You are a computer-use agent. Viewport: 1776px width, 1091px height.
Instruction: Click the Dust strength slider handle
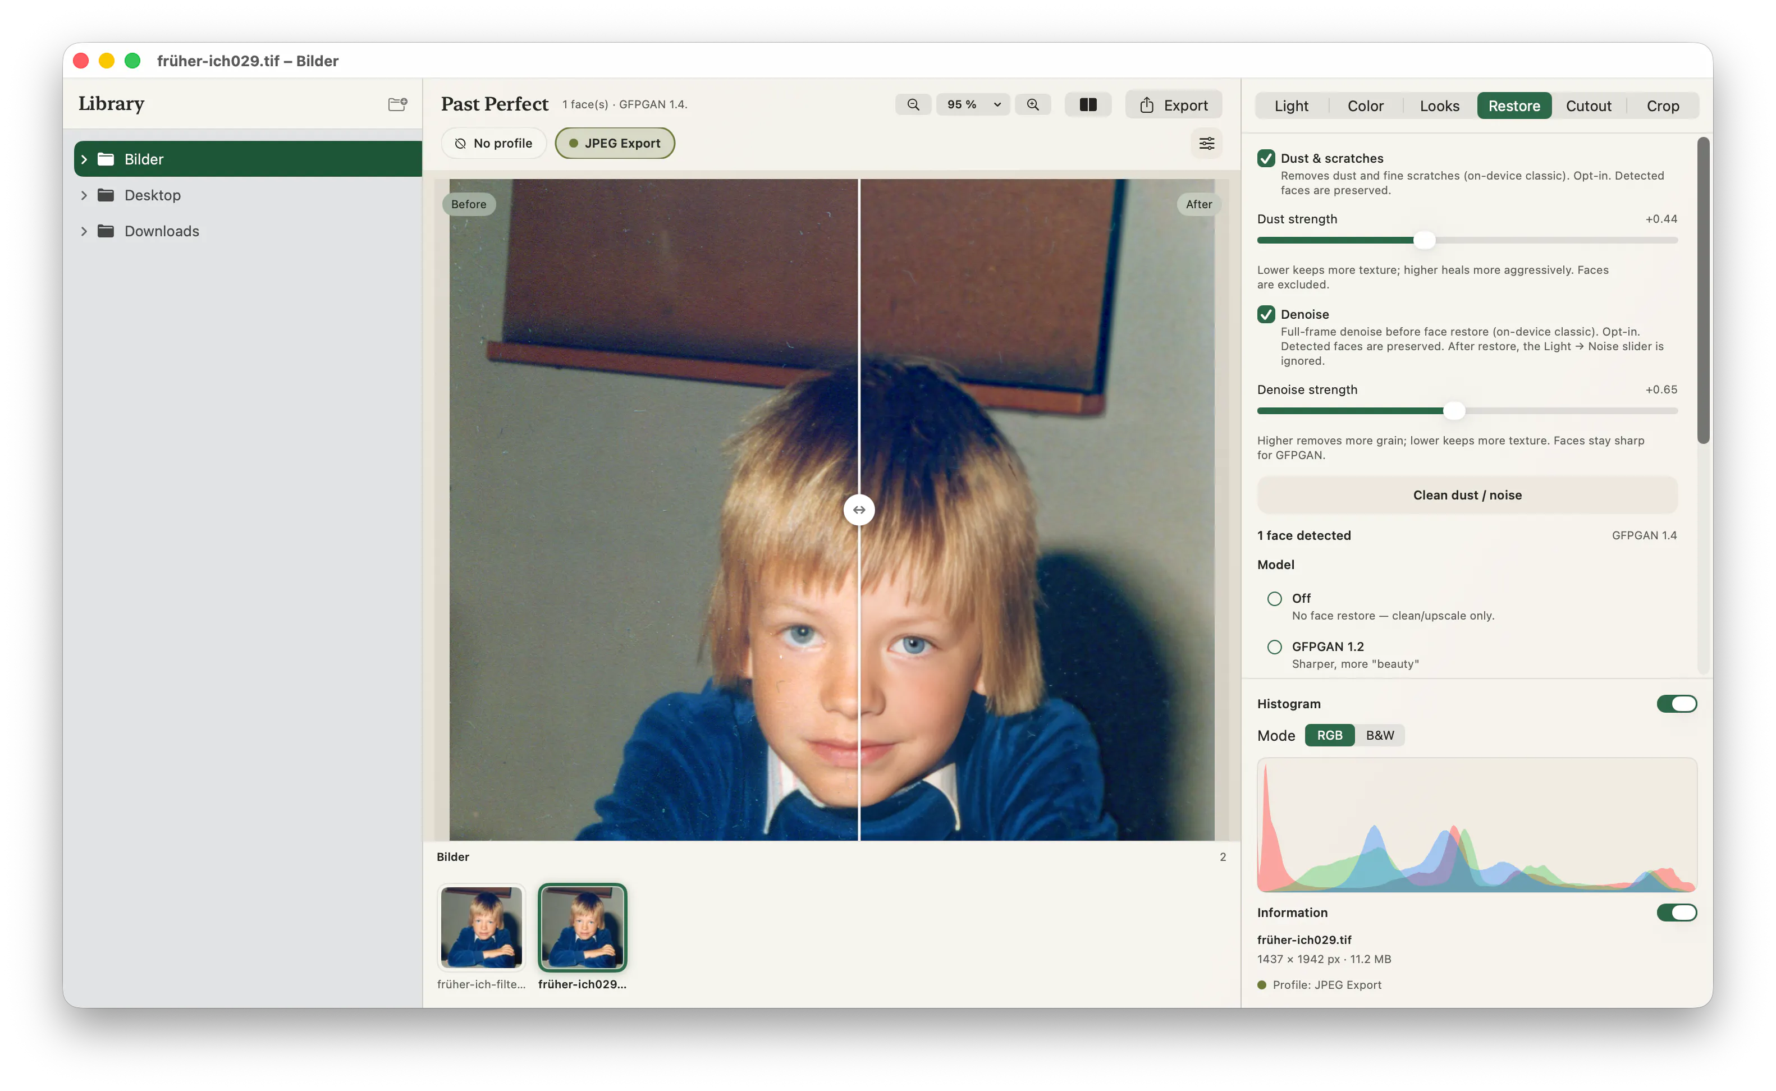tap(1424, 240)
